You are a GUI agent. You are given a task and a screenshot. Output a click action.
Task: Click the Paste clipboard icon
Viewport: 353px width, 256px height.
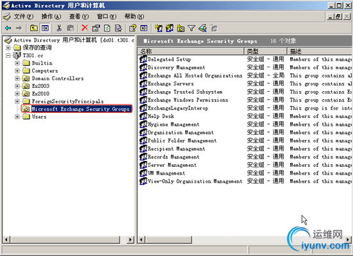(x=70, y=28)
